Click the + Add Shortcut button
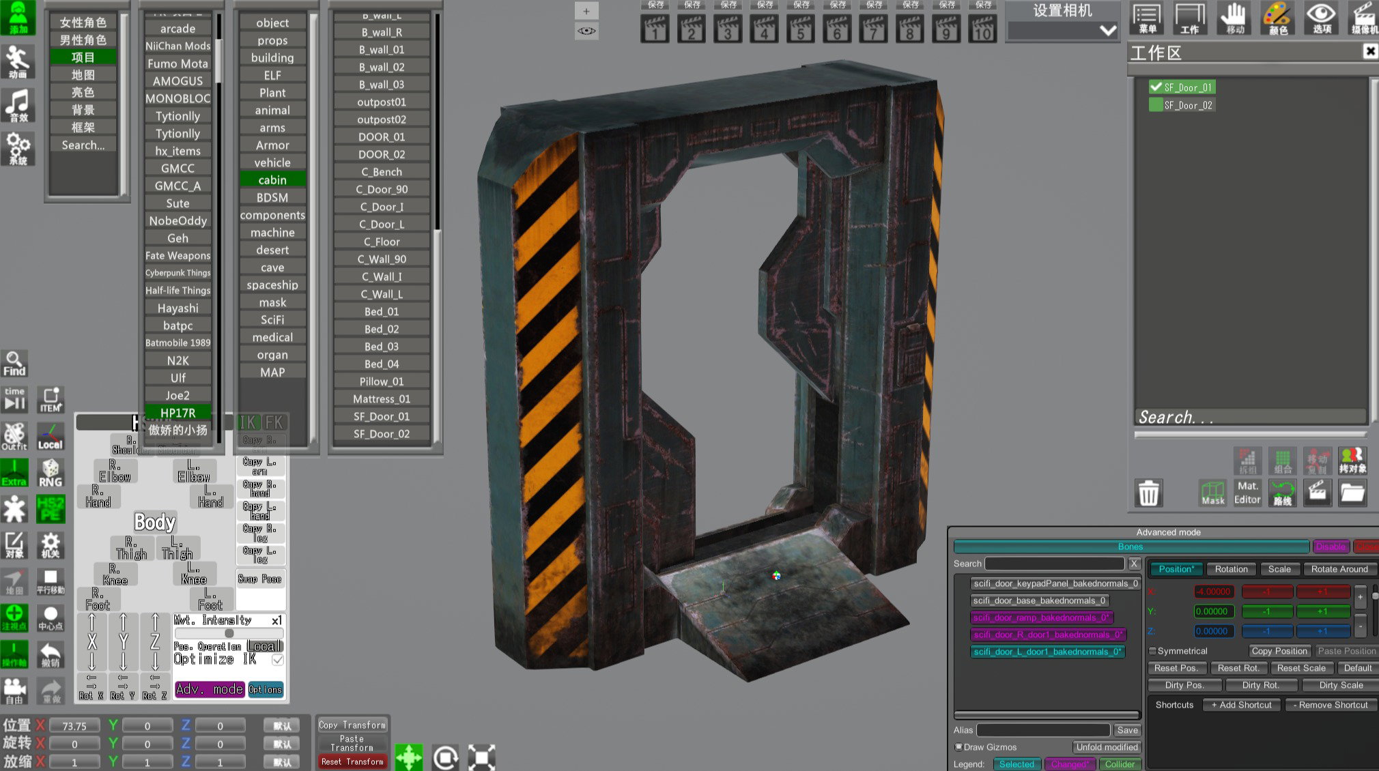Image resolution: width=1379 pixels, height=771 pixels. pyautogui.click(x=1242, y=705)
